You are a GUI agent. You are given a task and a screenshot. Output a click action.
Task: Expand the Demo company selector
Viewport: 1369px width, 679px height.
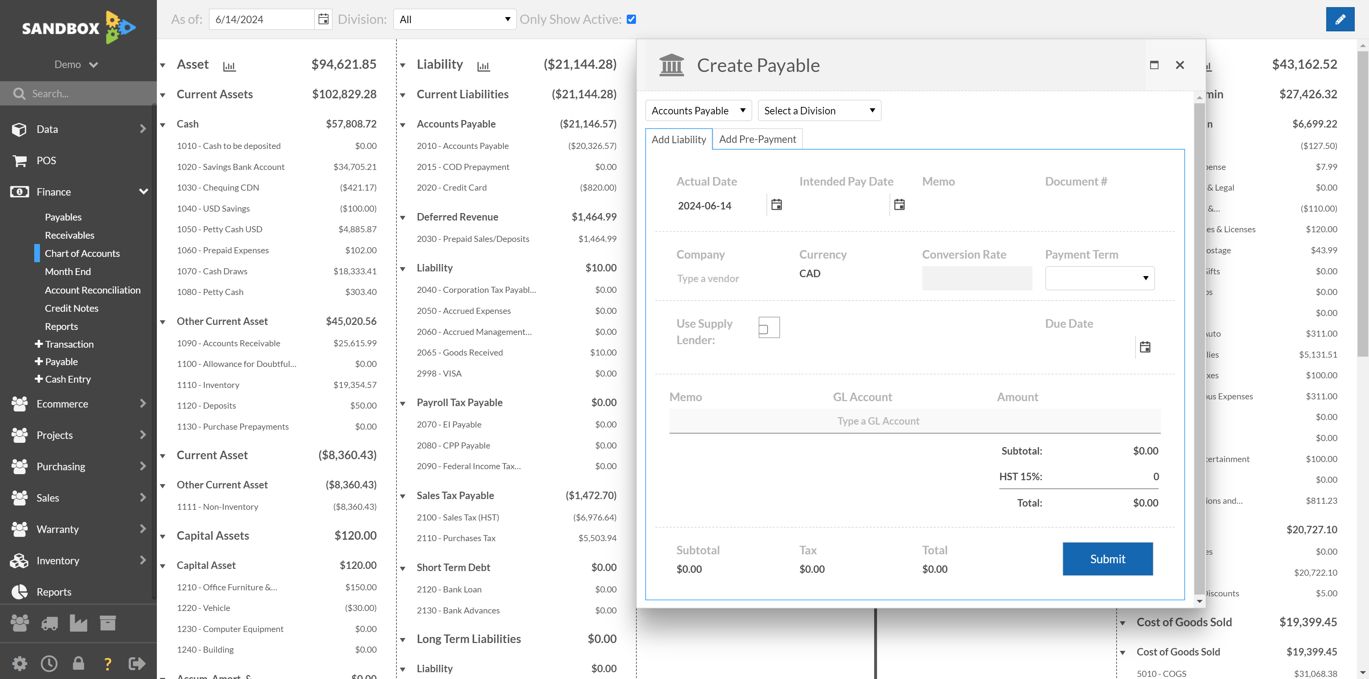(x=76, y=64)
